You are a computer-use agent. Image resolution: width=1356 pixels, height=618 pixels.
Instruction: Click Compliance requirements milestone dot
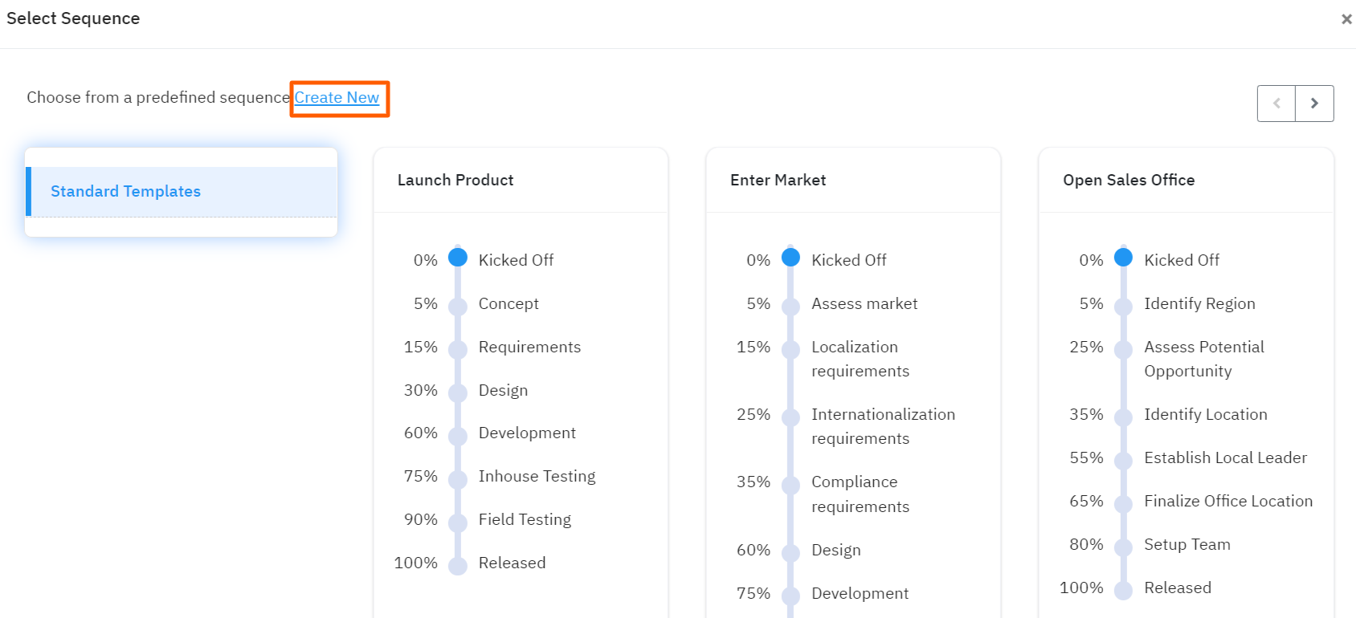[790, 485]
